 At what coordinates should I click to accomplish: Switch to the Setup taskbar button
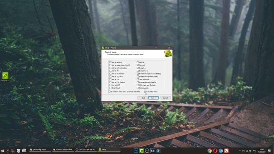[x=109, y=150]
